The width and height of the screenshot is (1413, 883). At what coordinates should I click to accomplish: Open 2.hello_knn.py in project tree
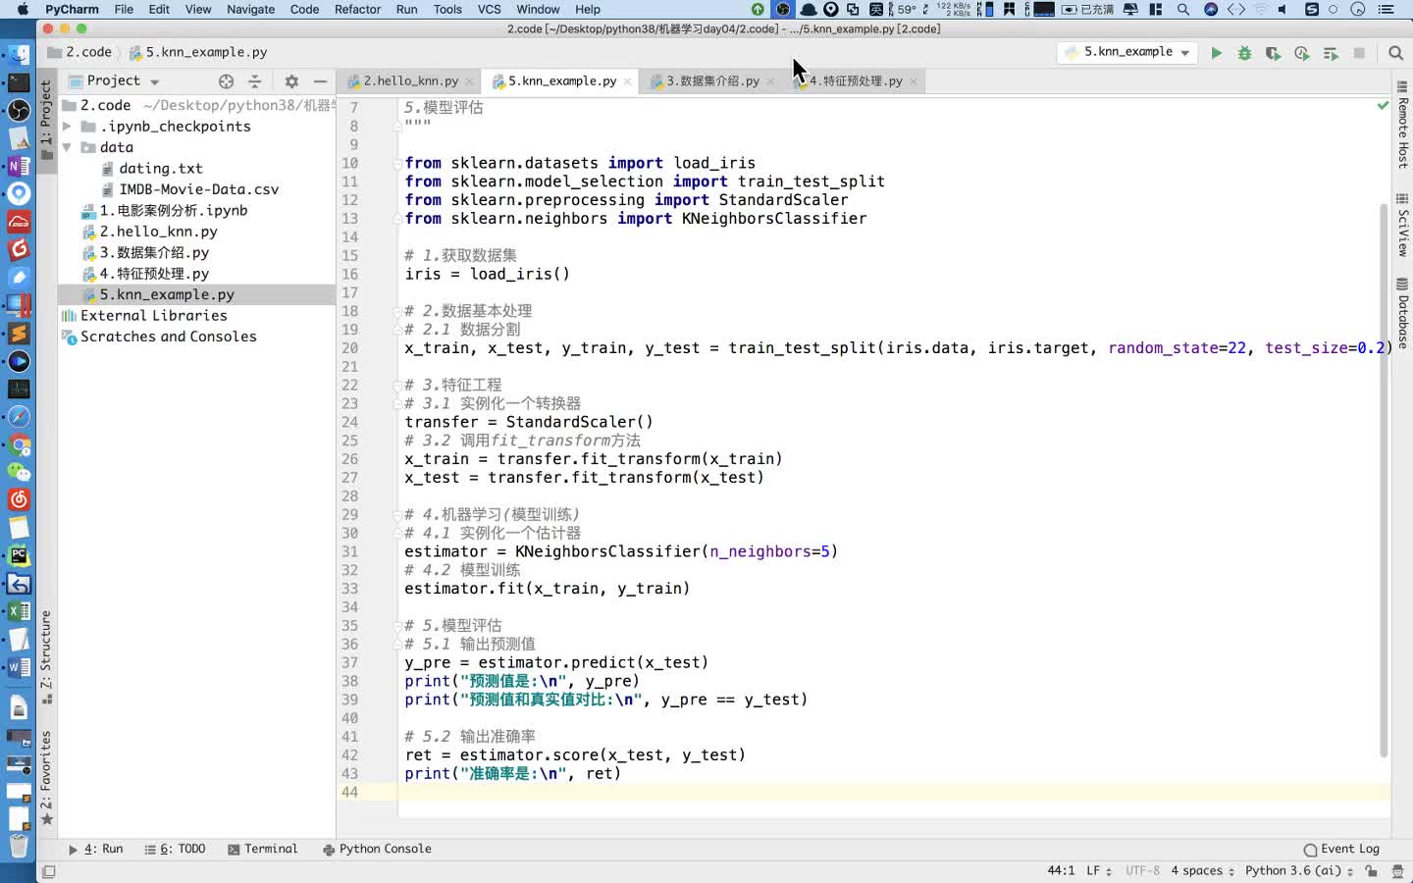pos(158,232)
